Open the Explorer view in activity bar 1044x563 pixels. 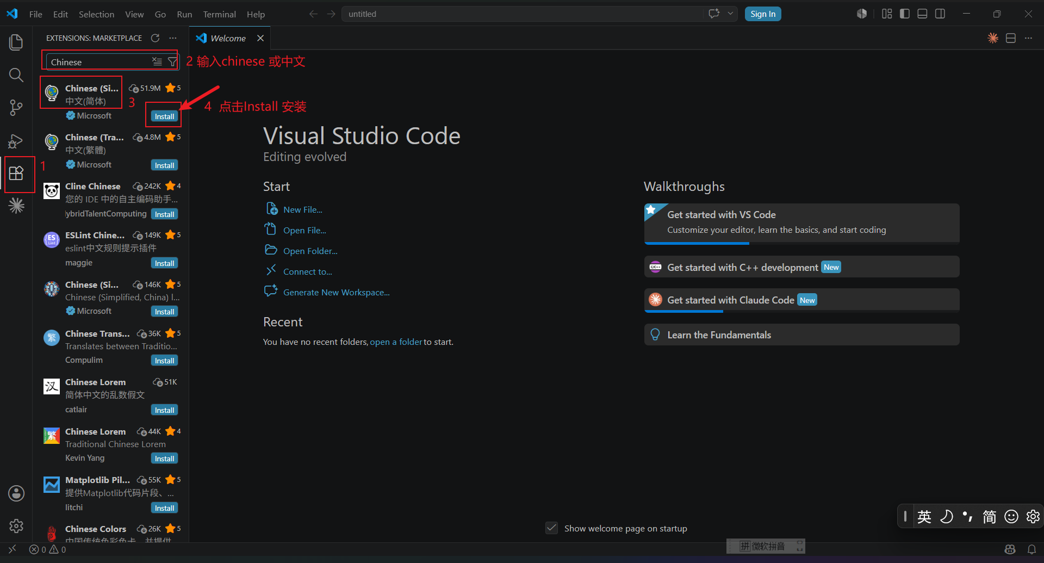coord(16,42)
